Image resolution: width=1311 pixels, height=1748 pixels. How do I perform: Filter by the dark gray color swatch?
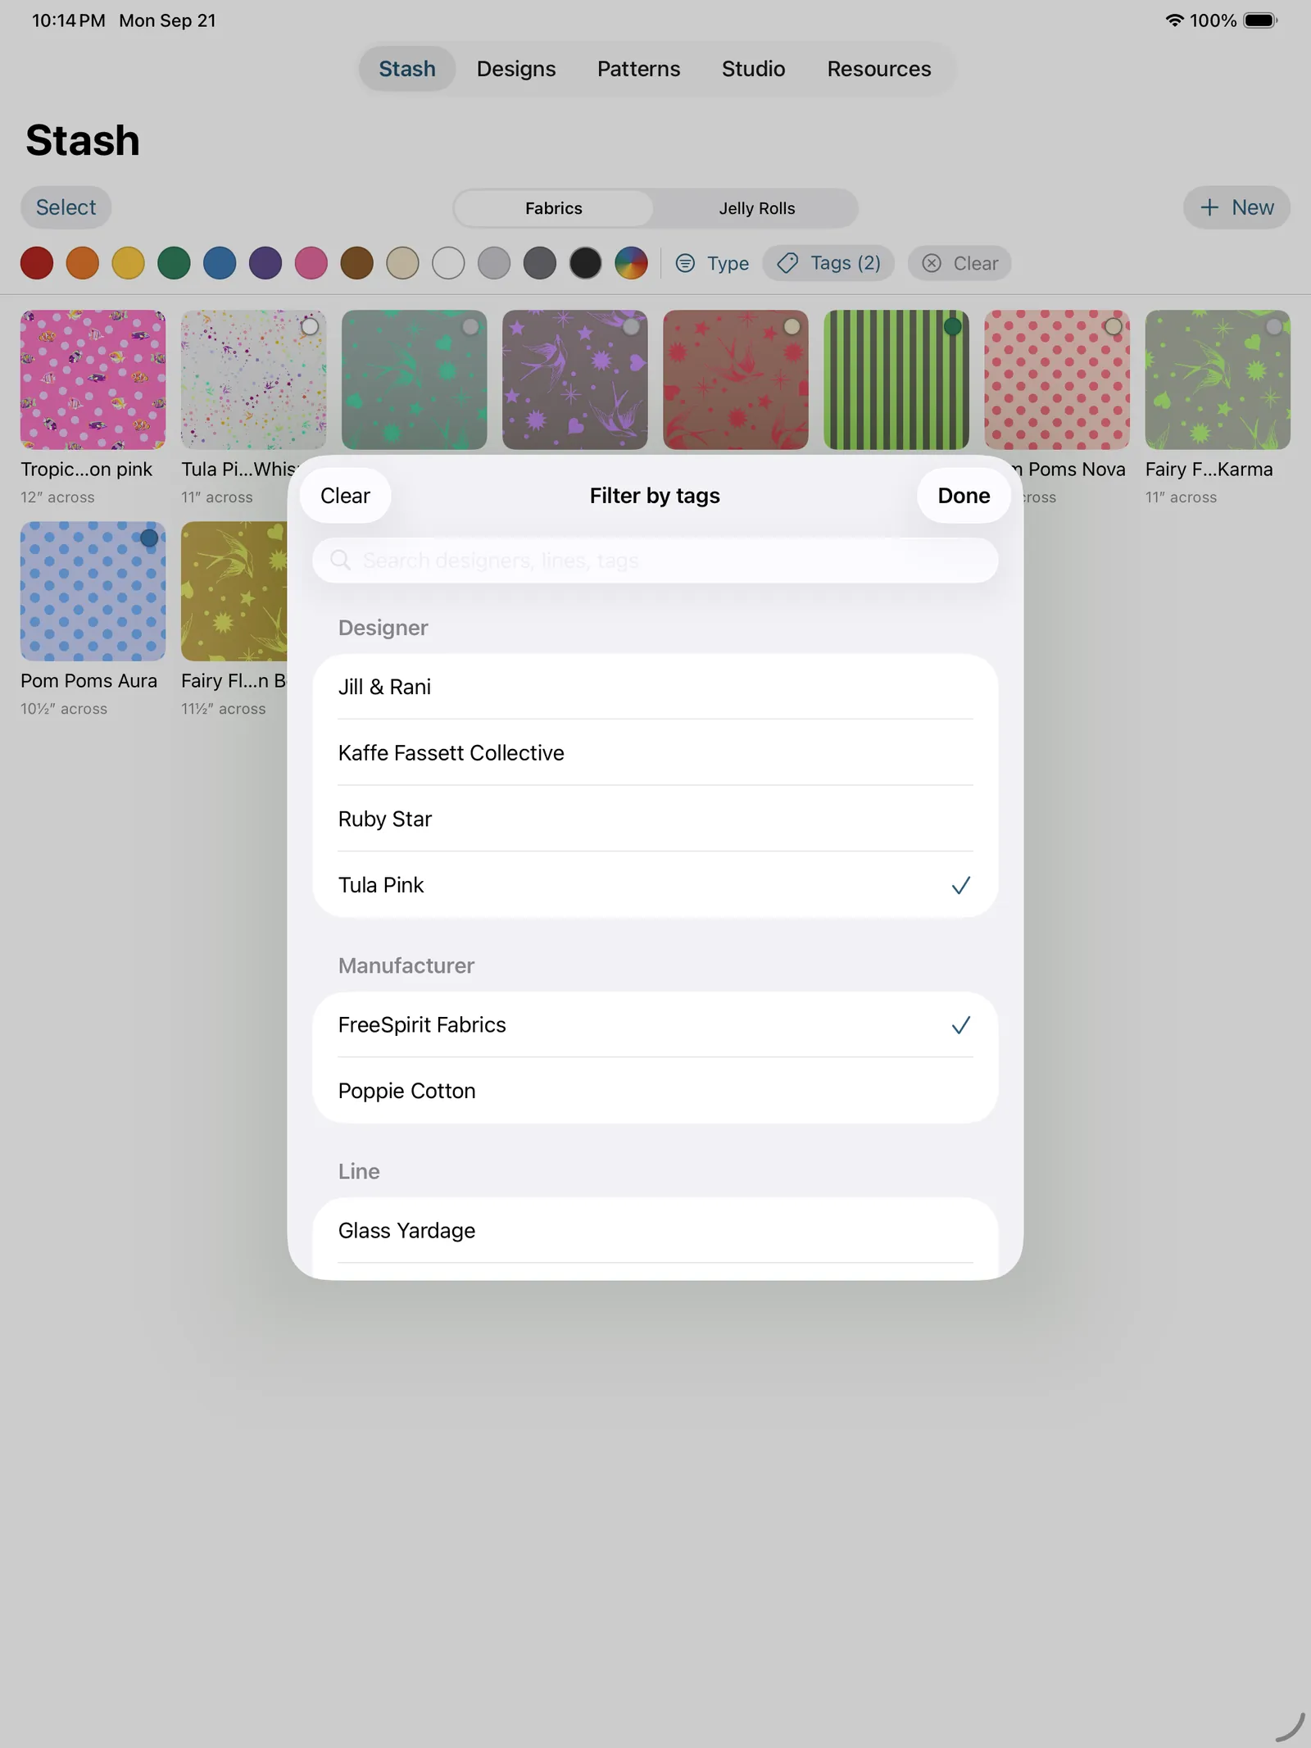(x=540, y=263)
